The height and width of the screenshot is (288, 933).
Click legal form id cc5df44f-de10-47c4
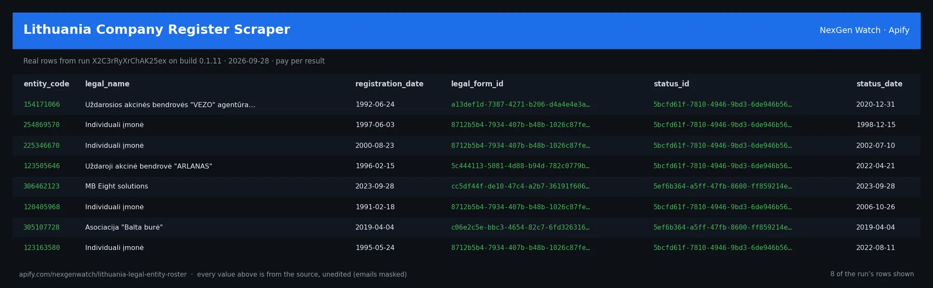click(x=520, y=186)
